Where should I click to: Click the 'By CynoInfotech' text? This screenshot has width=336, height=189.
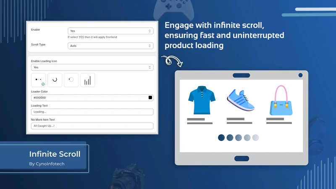[x=47, y=164]
